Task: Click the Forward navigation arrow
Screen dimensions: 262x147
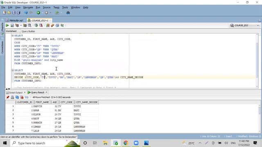Action: tap(46, 13)
